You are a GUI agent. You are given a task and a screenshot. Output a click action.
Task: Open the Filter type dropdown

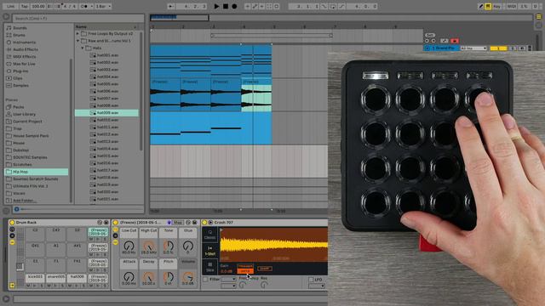(x=229, y=279)
